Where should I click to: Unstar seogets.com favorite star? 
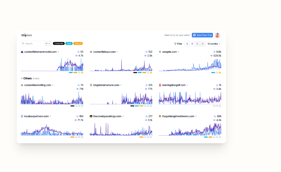[220, 73]
